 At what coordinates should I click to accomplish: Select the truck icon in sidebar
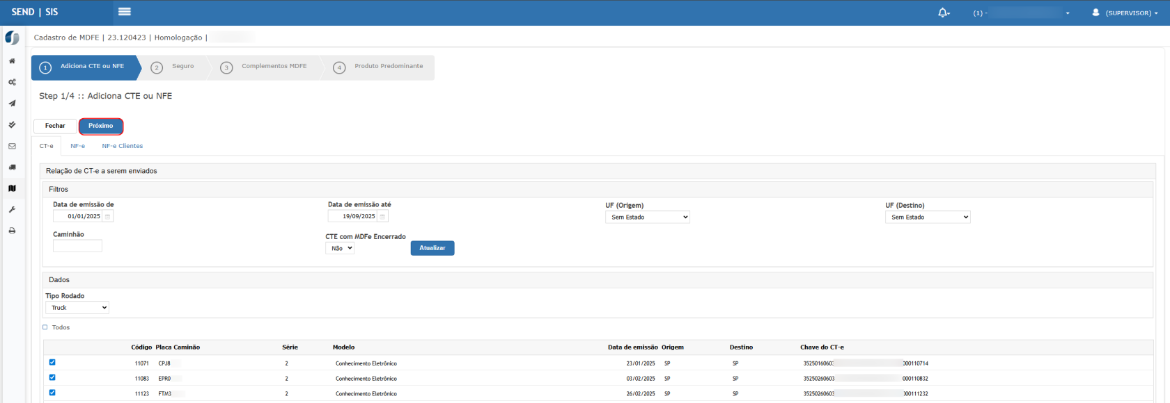click(x=12, y=167)
